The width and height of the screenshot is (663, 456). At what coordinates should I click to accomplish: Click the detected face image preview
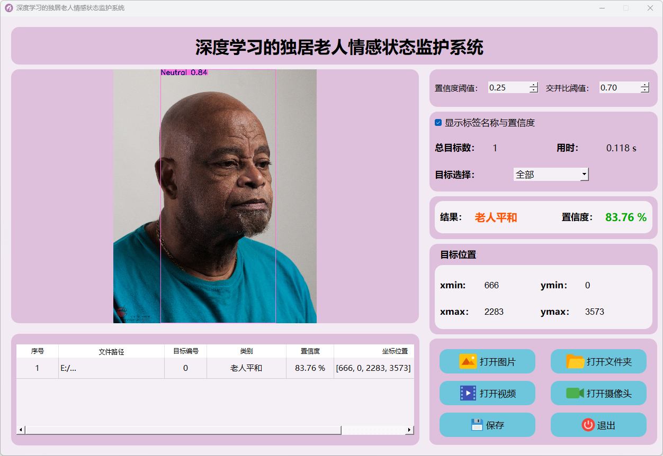click(x=215, y=196)
